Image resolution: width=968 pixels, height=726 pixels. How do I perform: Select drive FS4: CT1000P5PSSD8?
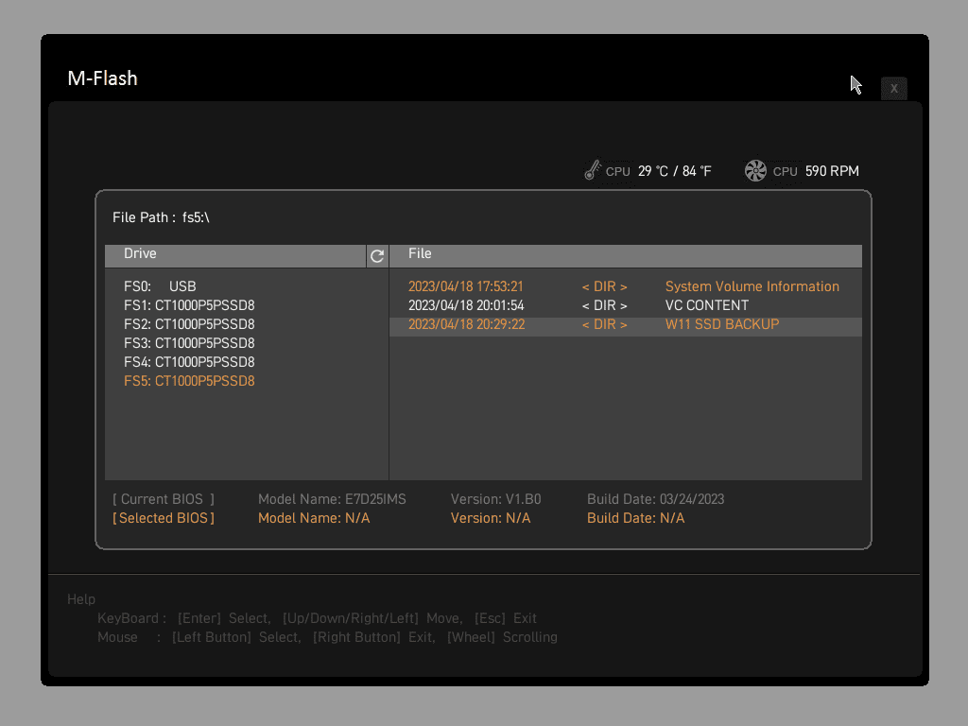[189, 362]
